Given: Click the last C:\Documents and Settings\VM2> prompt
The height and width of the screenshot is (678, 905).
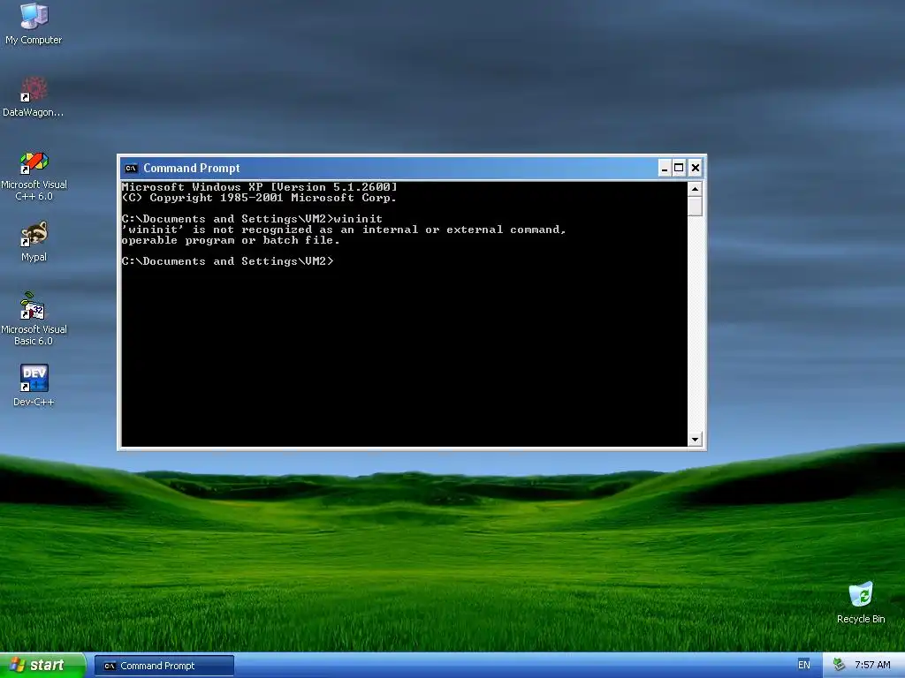Looking at the screenshot, I should (x=227, y=261).
